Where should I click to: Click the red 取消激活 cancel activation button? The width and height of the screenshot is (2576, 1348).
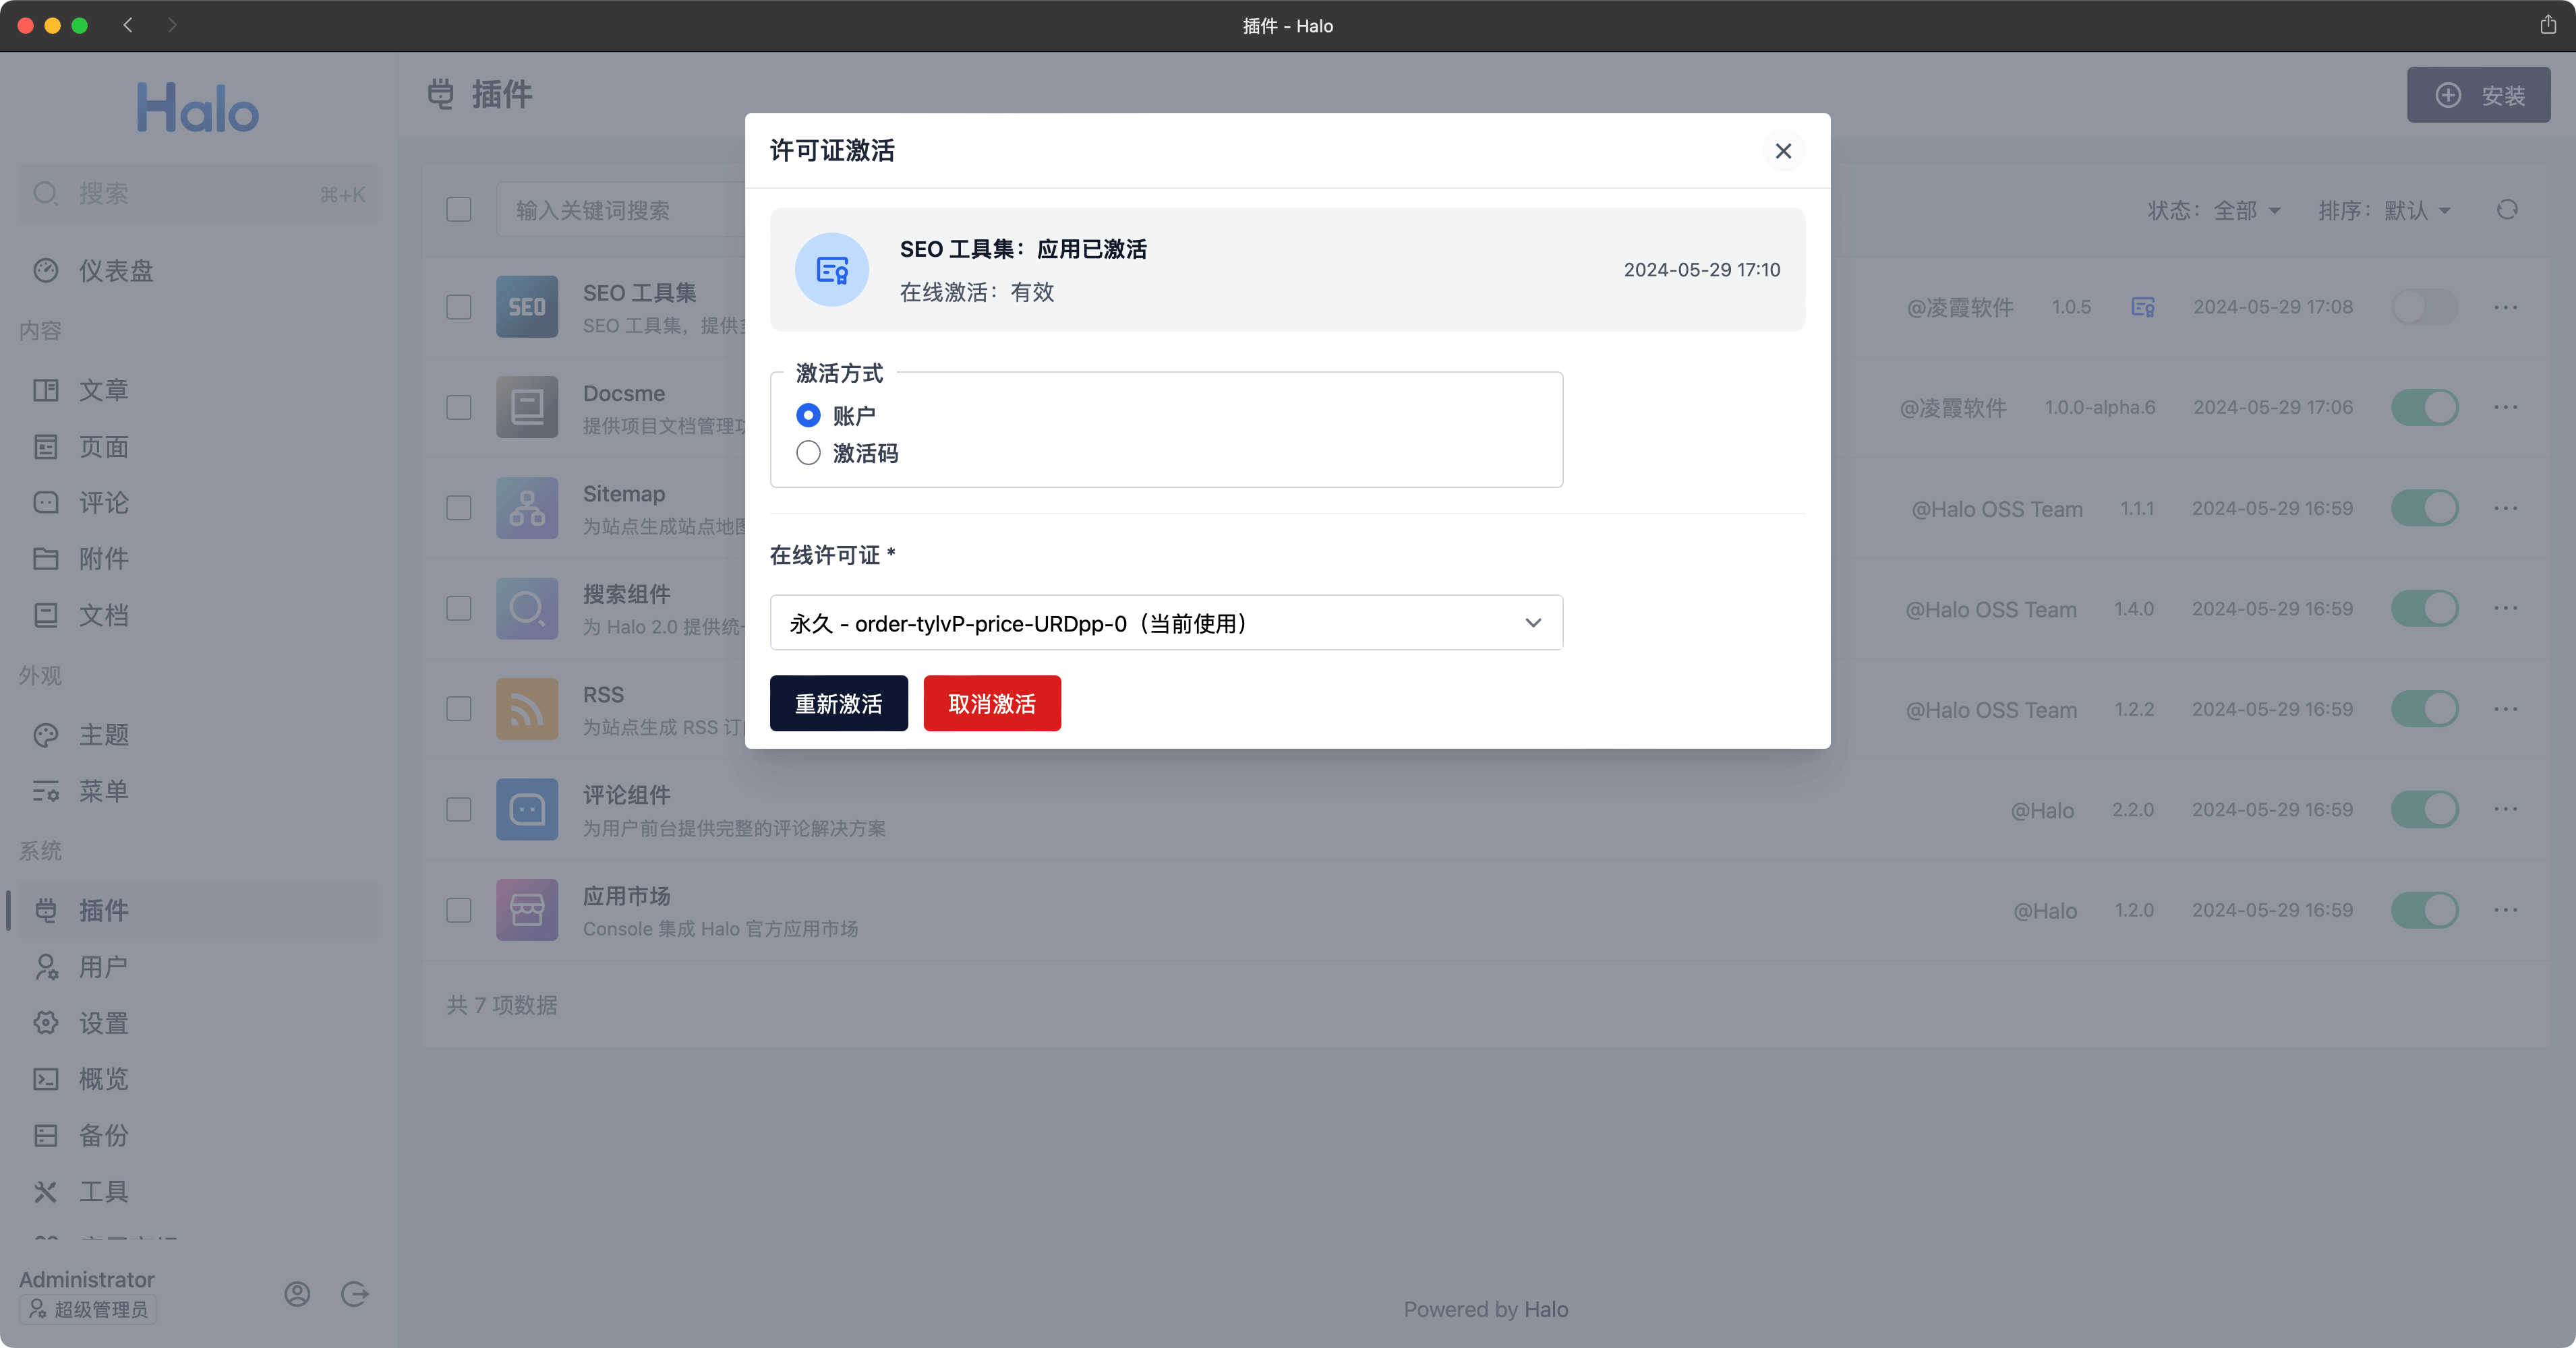(x=991, y=702)
